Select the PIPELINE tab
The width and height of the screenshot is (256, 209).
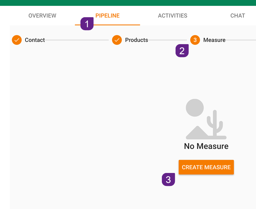click(x=107, y=16)
